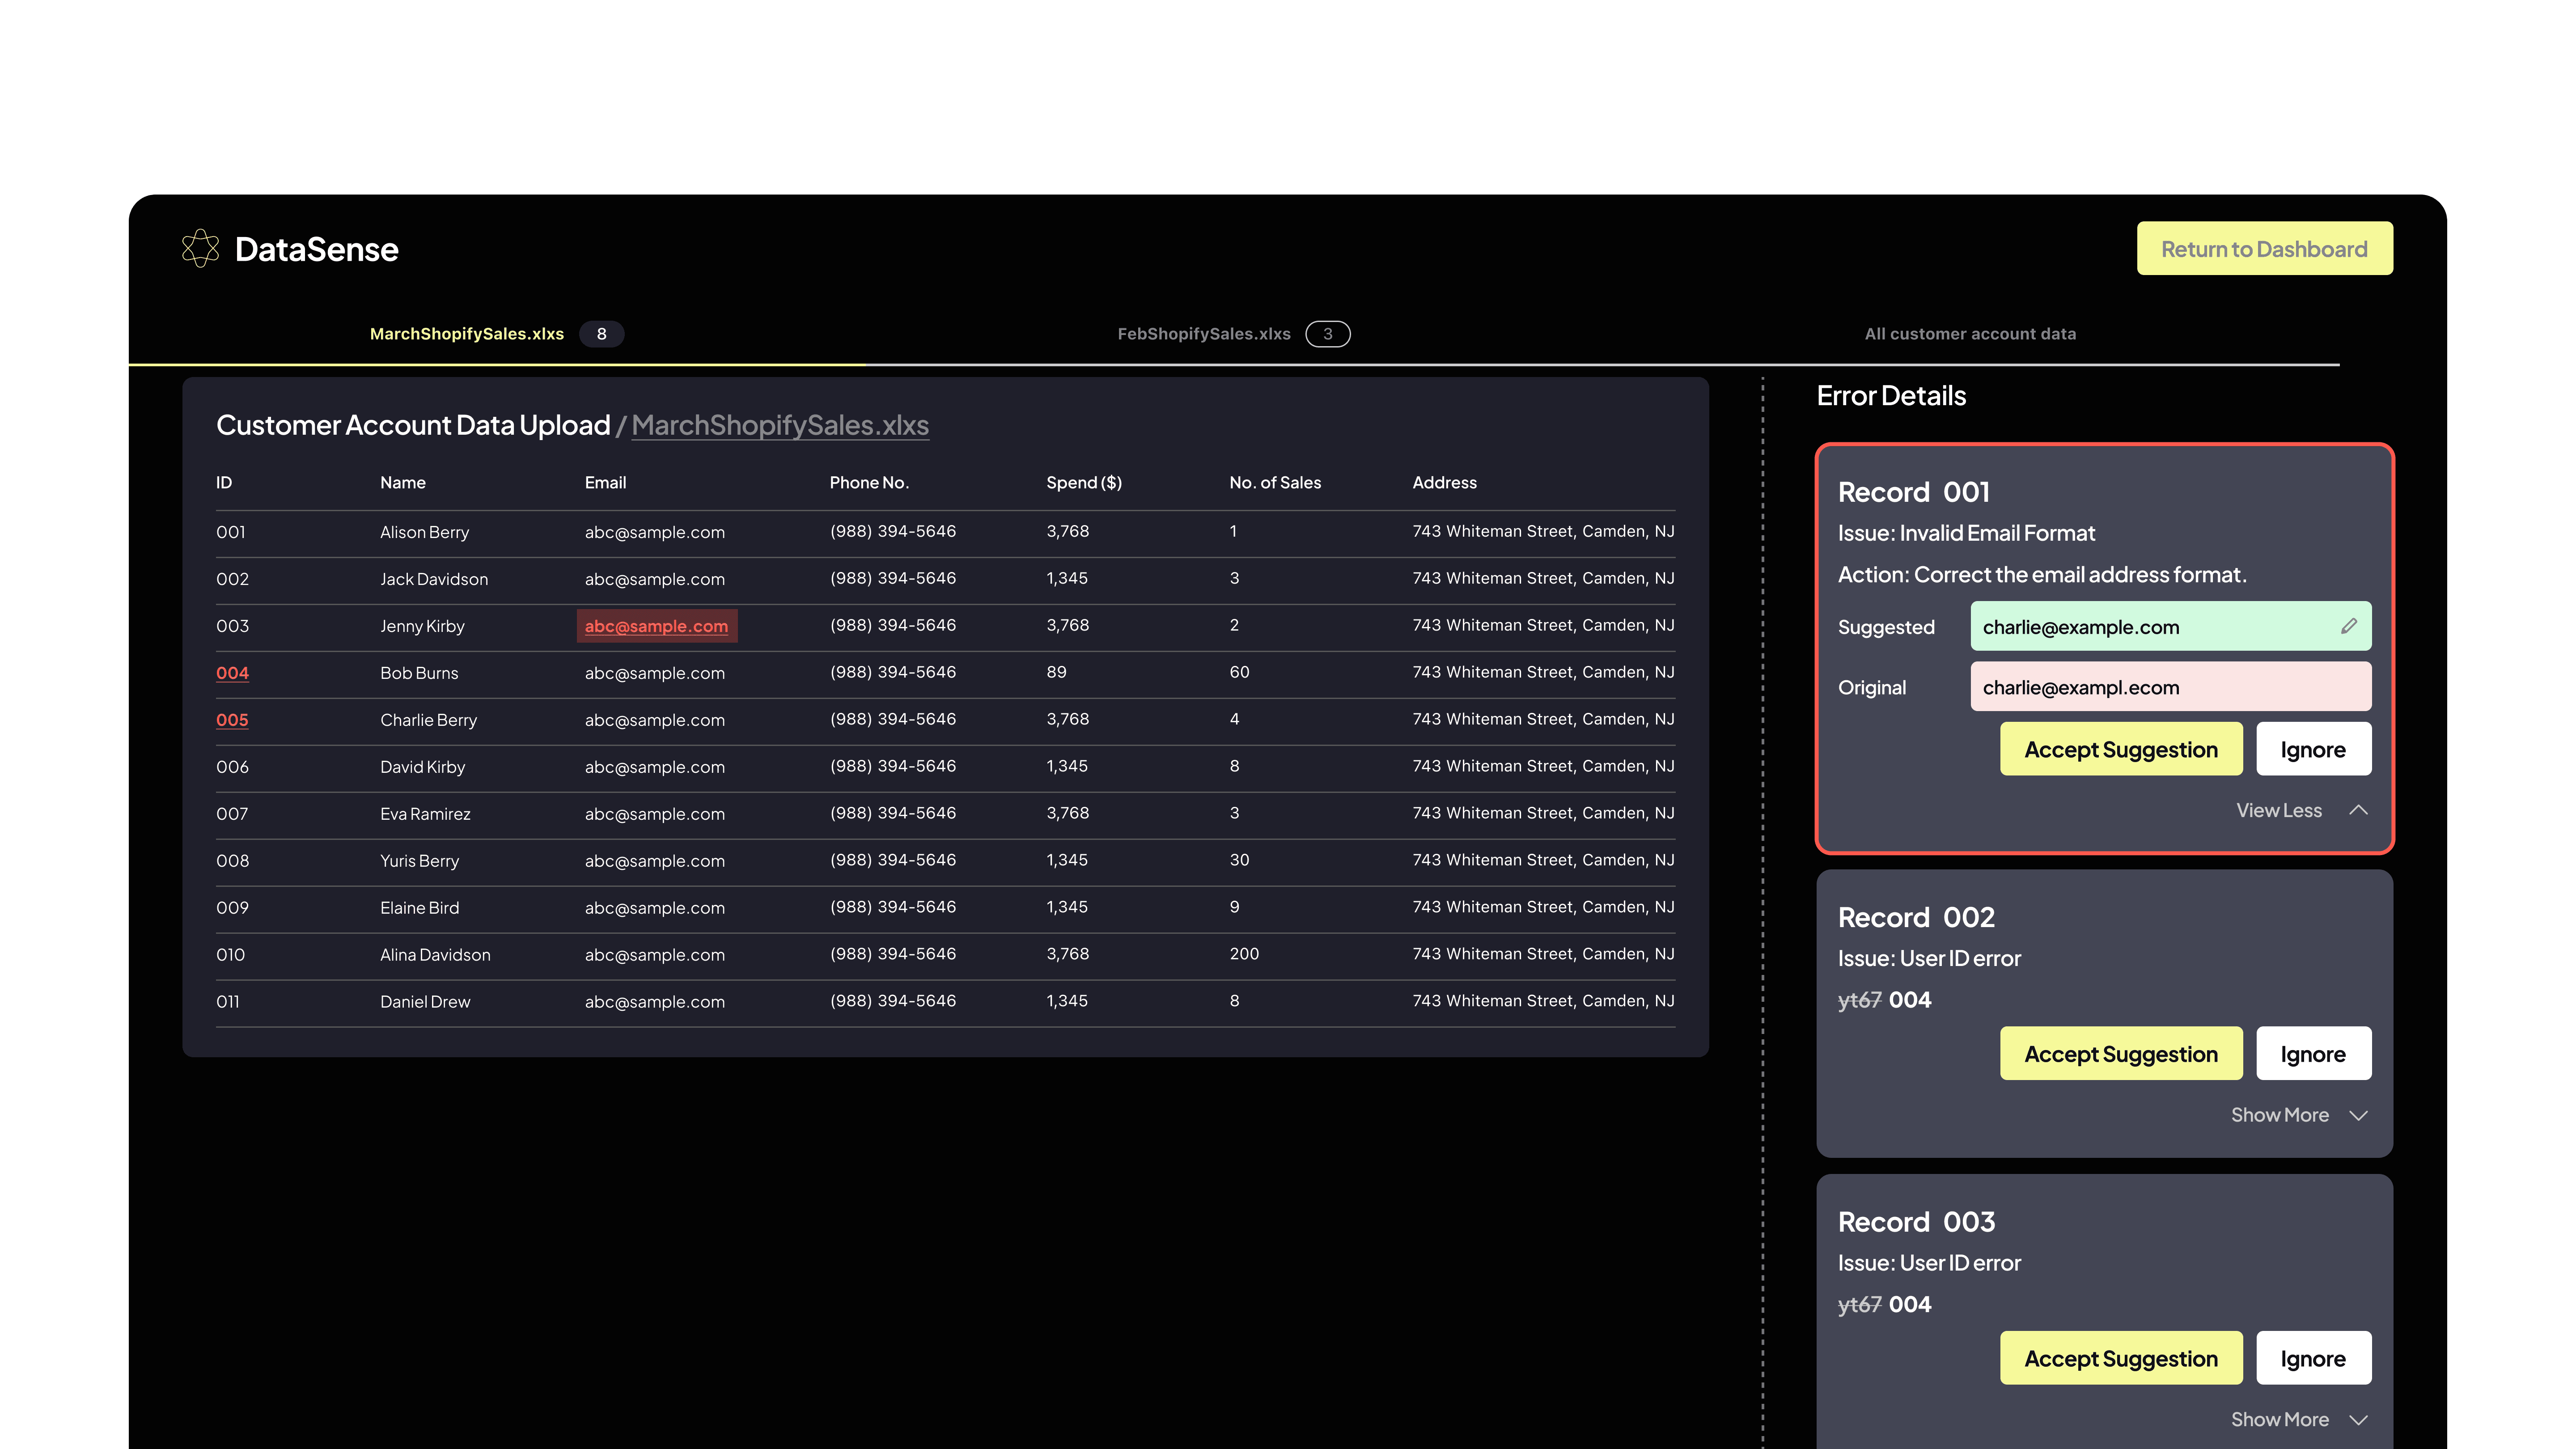Click the 8 error count badge

point(601,334)
